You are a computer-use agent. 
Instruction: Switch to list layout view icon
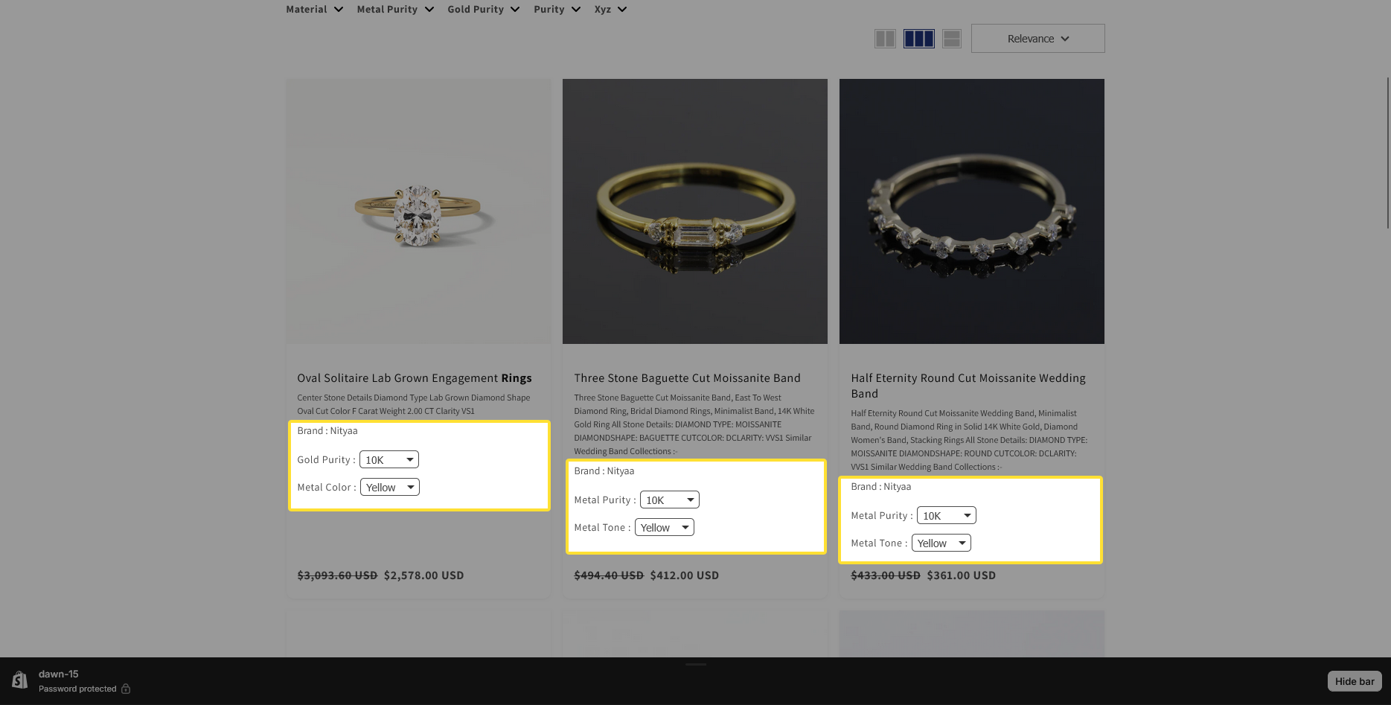951,39
